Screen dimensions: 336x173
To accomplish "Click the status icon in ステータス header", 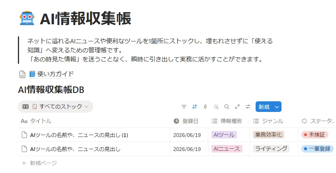I will click(x=304, y=121).
